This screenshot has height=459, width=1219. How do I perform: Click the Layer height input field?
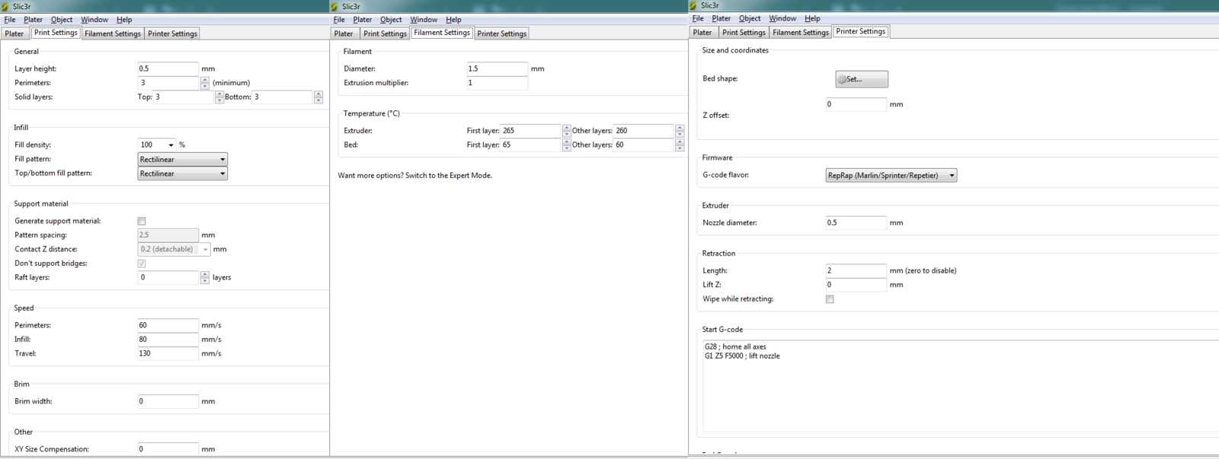(x=168, y=69)
